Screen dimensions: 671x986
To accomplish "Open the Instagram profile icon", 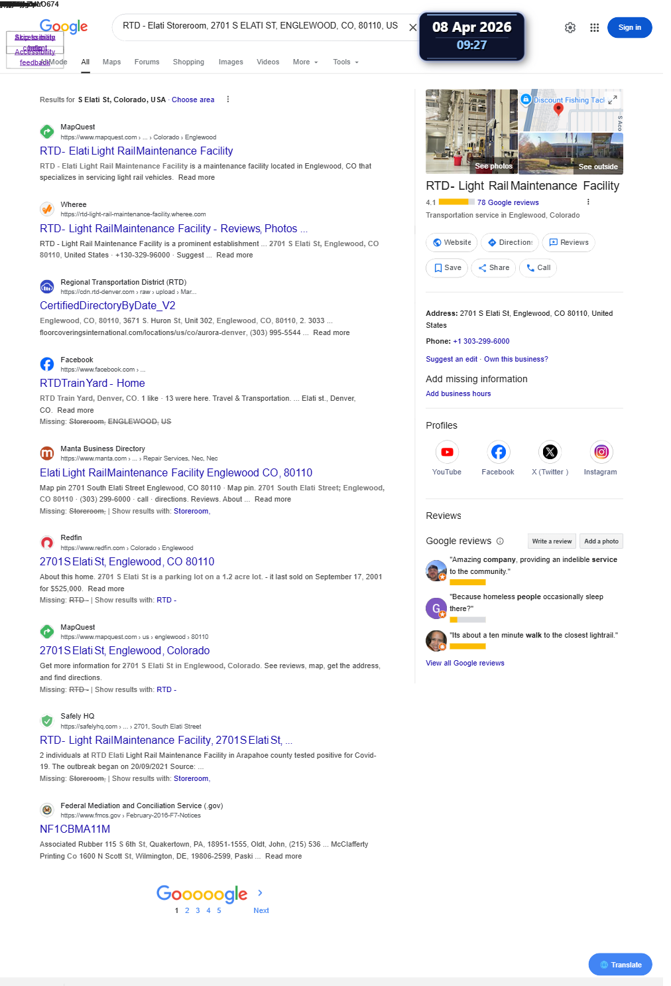I will [x=601, y=452].
